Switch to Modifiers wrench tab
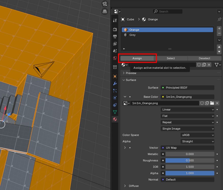The width and height of the screenshot is (223, 190). 115,84
